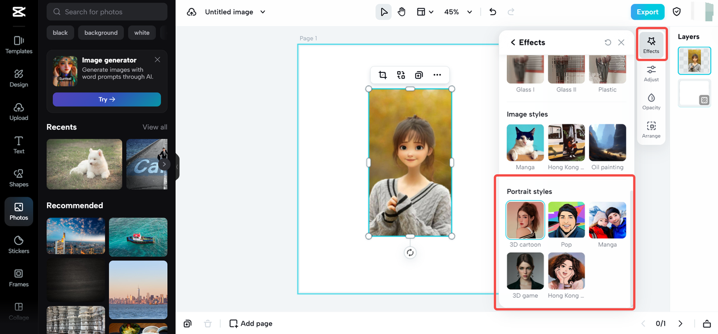Click the delete page trash icon
The height and width of the screenshot is (334, 718).
[208, 323]
